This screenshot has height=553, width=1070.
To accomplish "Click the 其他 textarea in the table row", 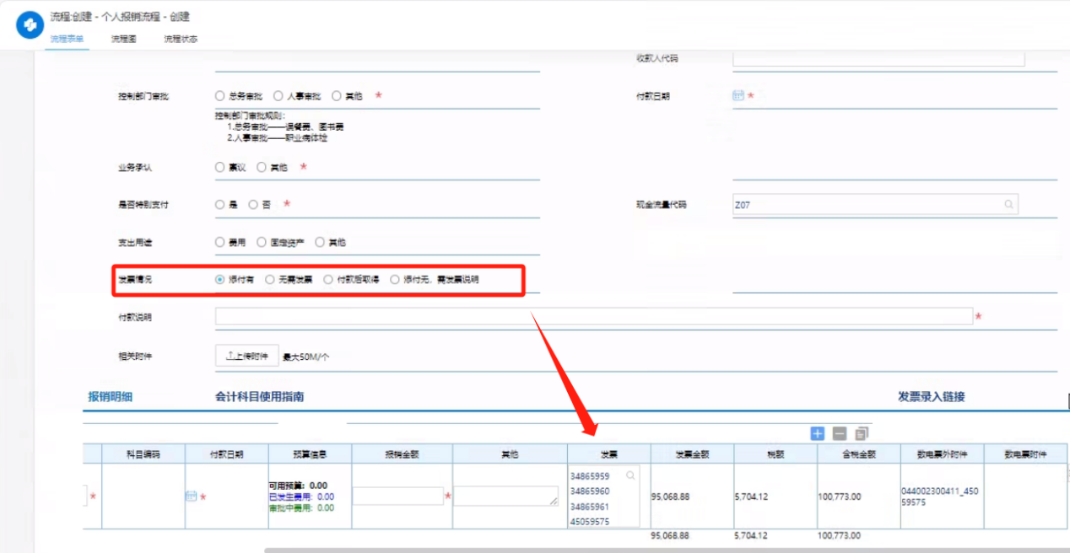I will [x=506, y=497].
